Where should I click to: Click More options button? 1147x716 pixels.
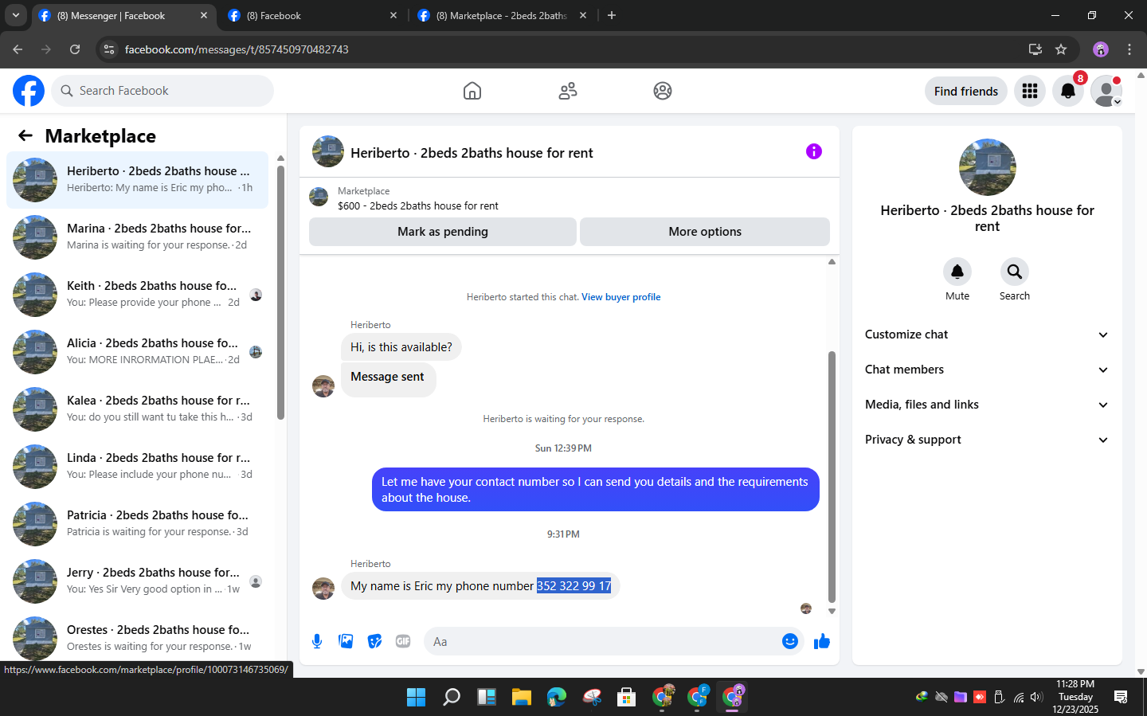point(705,232)
